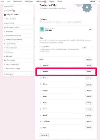Click the Add a Tab button
Viewport: 100px width, 140px height.
tap(44, 135)
